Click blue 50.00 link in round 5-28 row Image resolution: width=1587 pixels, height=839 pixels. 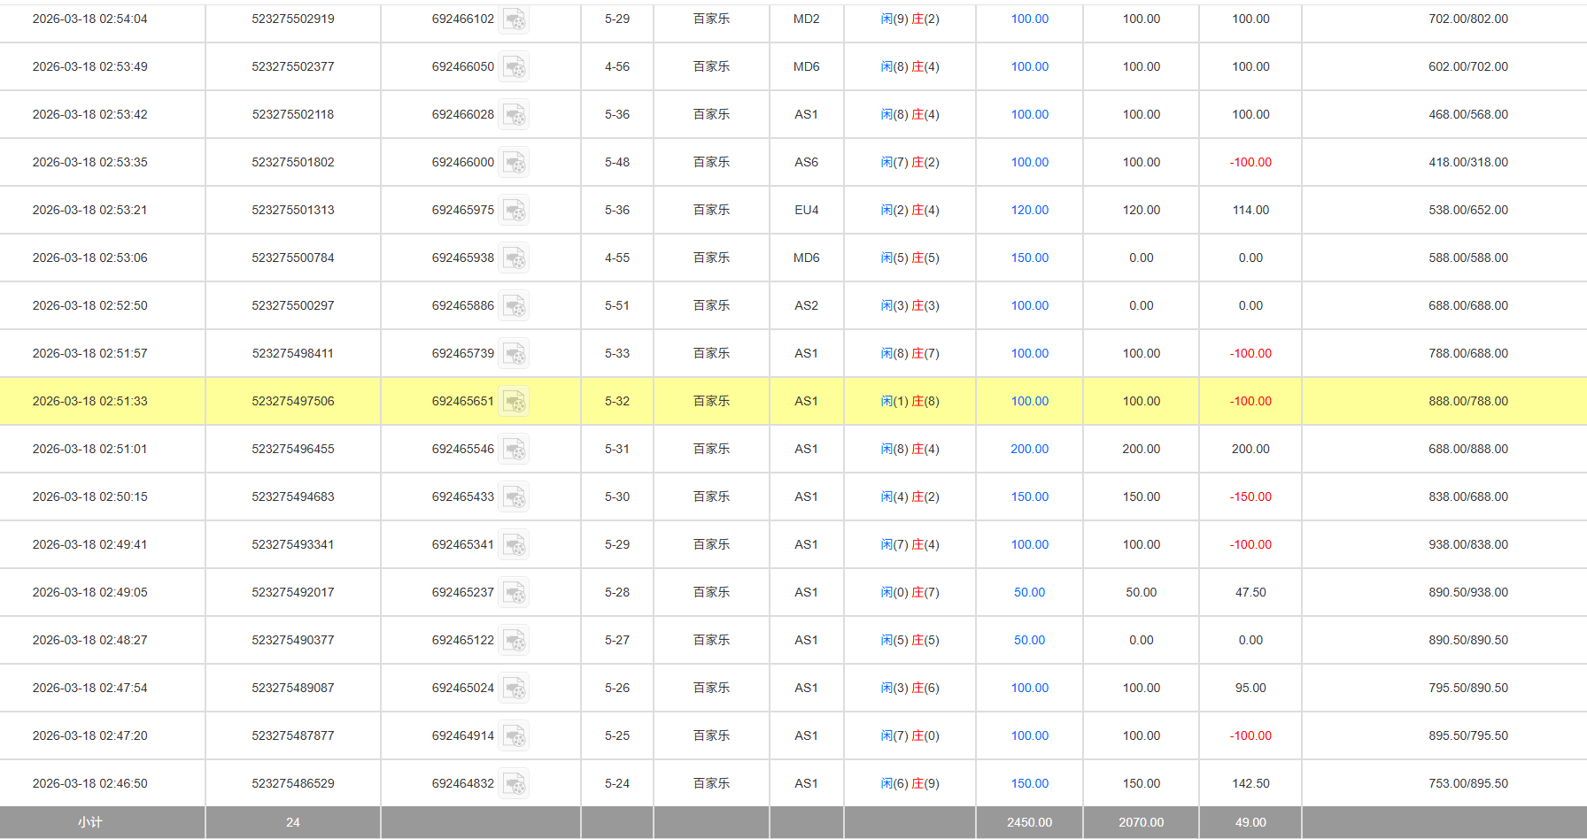(1029, 593)
